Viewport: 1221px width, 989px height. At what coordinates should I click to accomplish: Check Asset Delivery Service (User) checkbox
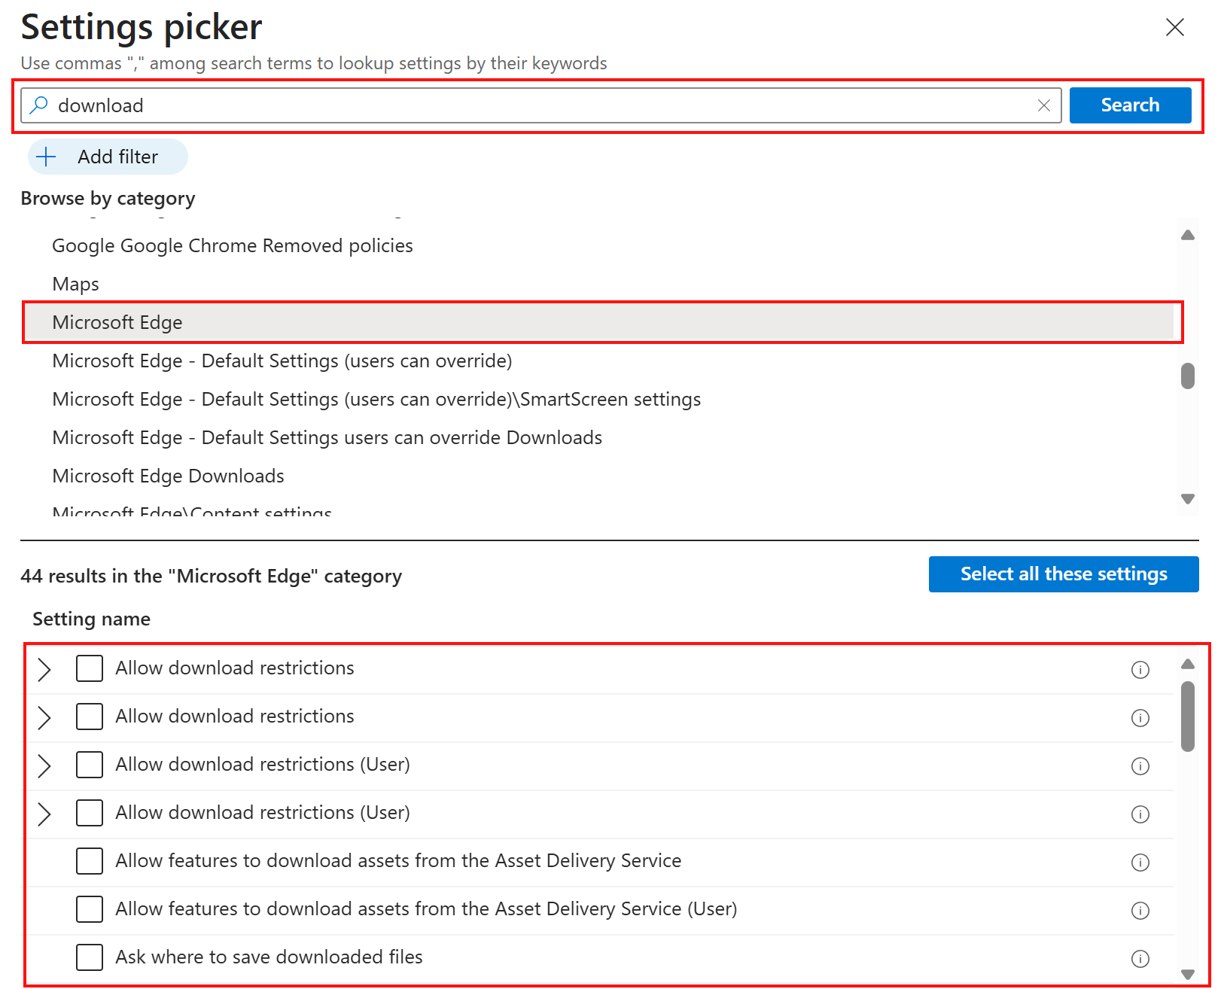[x=90, y=909]
